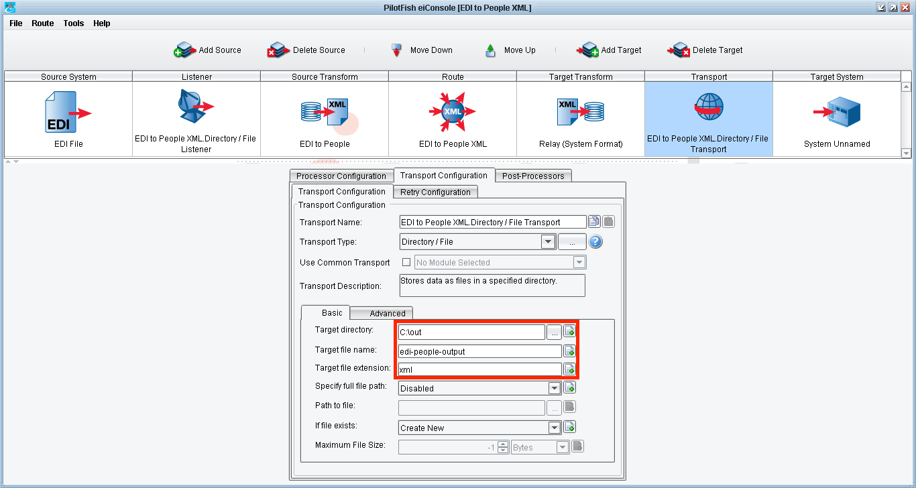This screenshot has width=916, height=488.
Task: Click the Delete Source toolbar icon
Action: click(278, 50)
